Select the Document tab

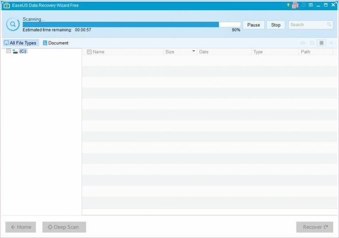pyautogui.click(x=56, y=43)
